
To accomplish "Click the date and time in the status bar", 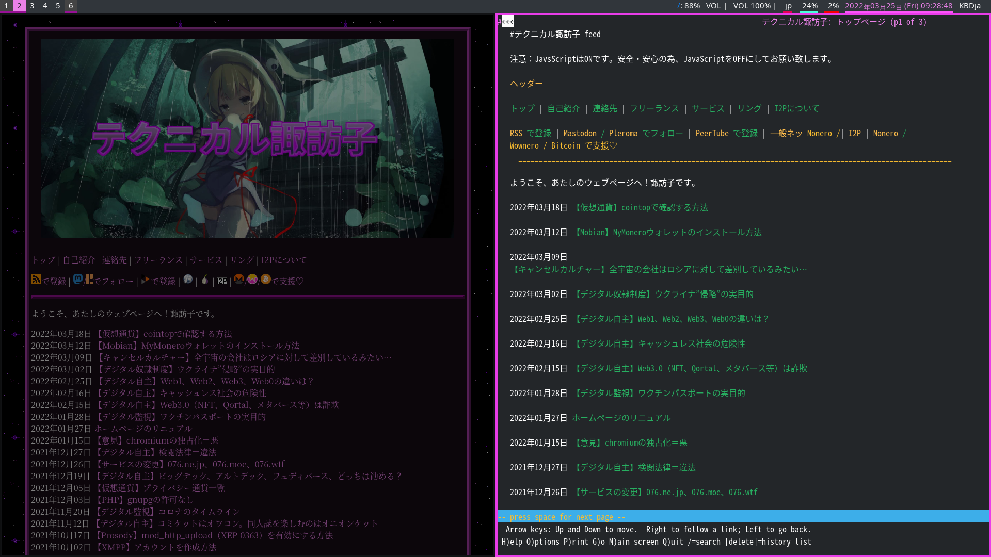I will [x=899, y=6].
